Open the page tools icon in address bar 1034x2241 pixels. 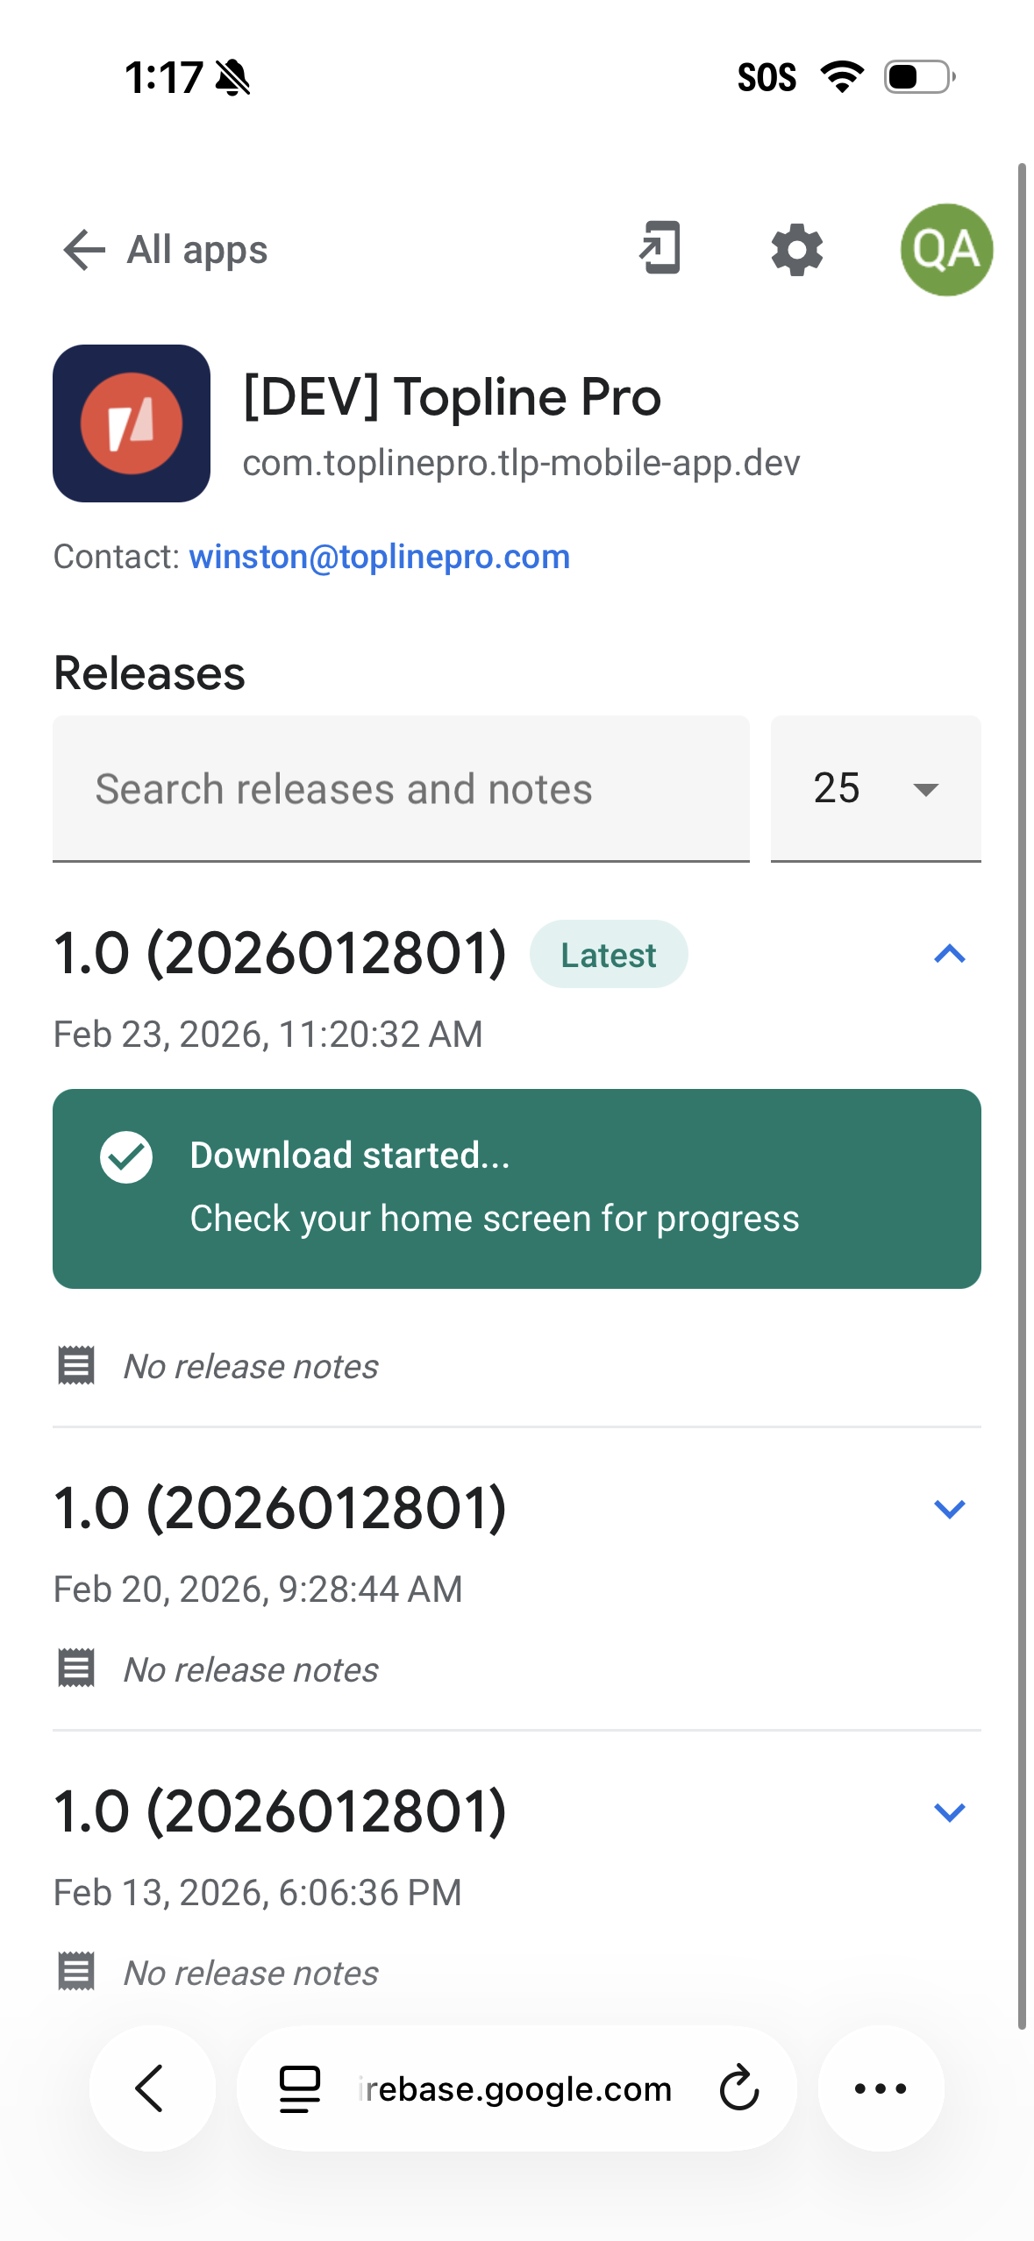click(x=299, y=2088)
